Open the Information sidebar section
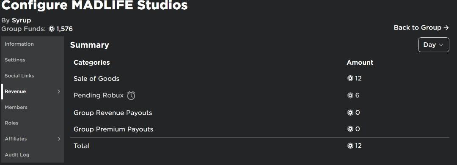The width and height of the screenshot is (457, 165). (x=33, y=44)
